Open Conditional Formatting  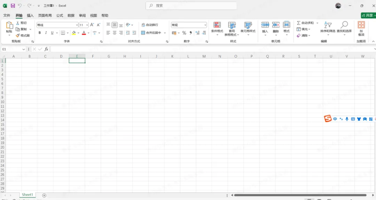(217, 29)
